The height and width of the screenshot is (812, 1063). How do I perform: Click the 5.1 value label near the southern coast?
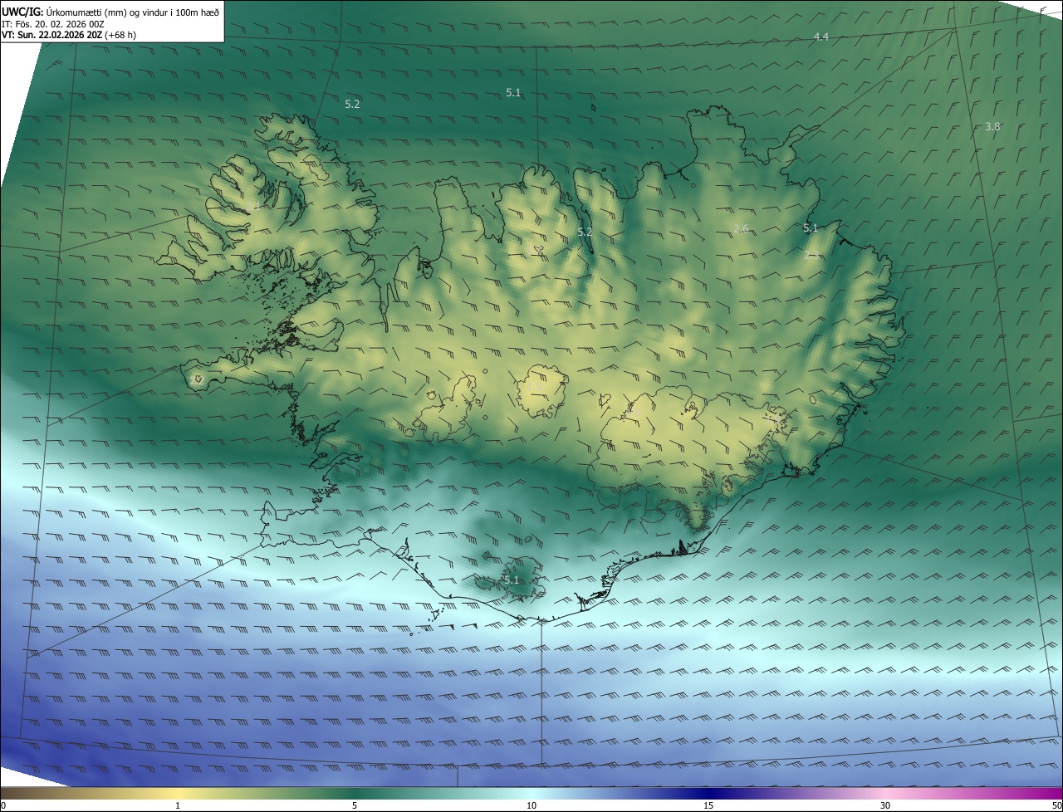[511, 580]
